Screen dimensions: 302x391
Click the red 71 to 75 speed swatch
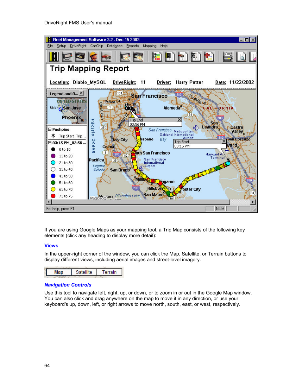coord(53,196)
